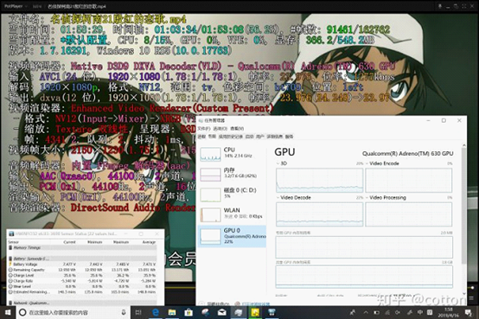Open the 文件(F) menu in Task Manager
This screenshot has height=319, width=479.
click(x=204, y=128)
